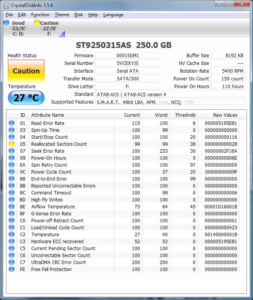Click status orb for Uncorrectable Sector Count
Screen dimensions: 253x300
pyautogui.click(x=12, y=255)
